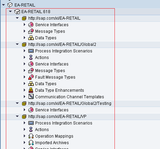
Task: Select the 'Imported Archives' label
Action: click(52, 143)
